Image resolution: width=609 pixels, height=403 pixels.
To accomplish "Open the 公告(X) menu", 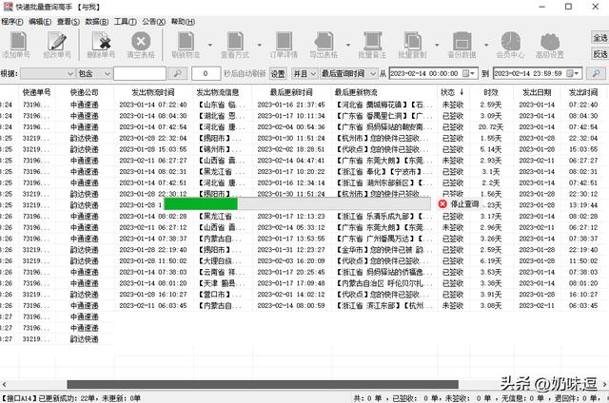I will [153, 22].
